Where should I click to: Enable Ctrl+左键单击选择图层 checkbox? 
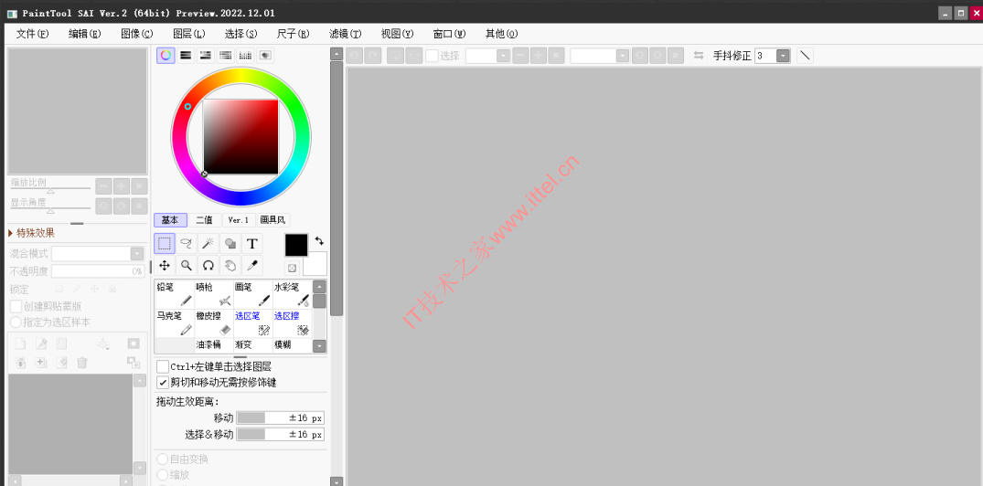[163, 367]
